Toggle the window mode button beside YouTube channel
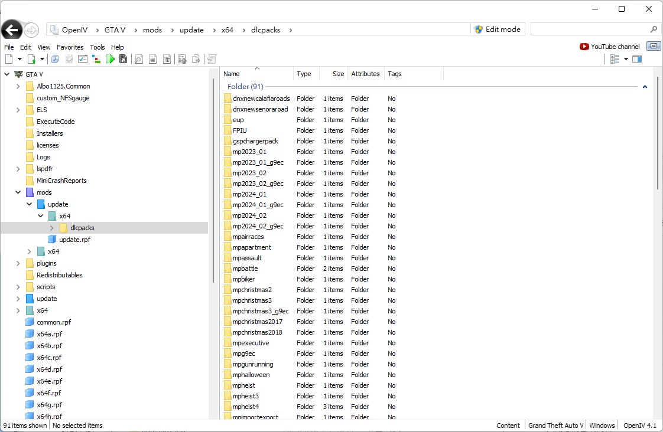Viewport: 663px width, 432px height. [654, 46]
